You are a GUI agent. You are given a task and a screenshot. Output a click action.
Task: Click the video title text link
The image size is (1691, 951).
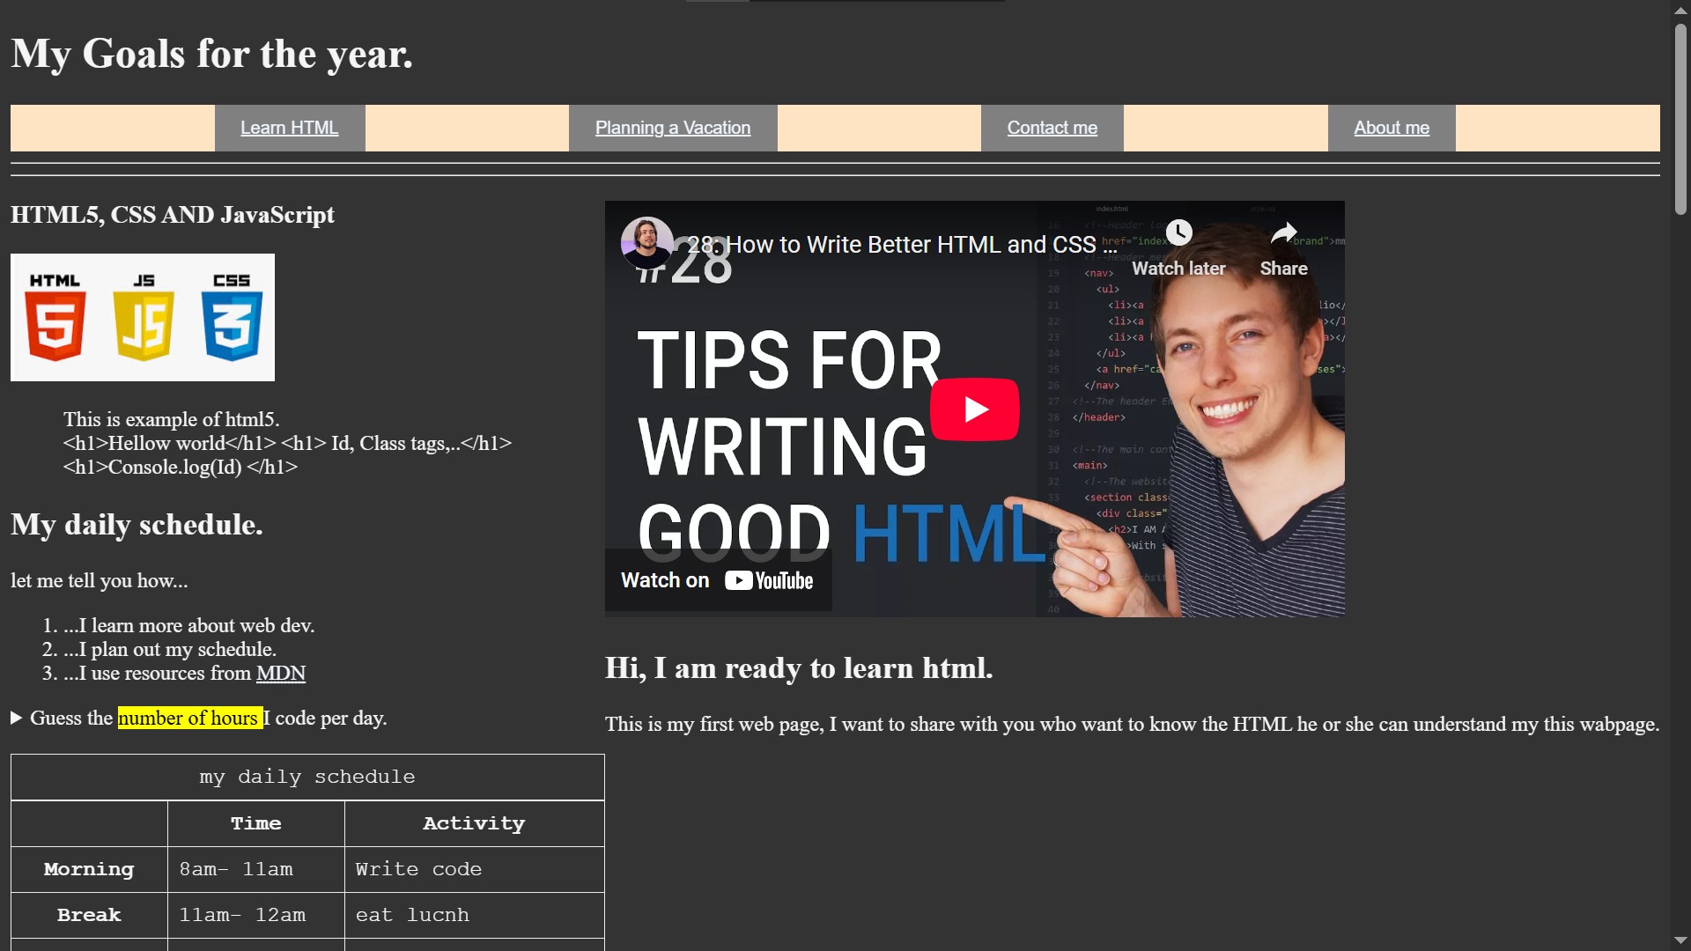click(901, 245)
